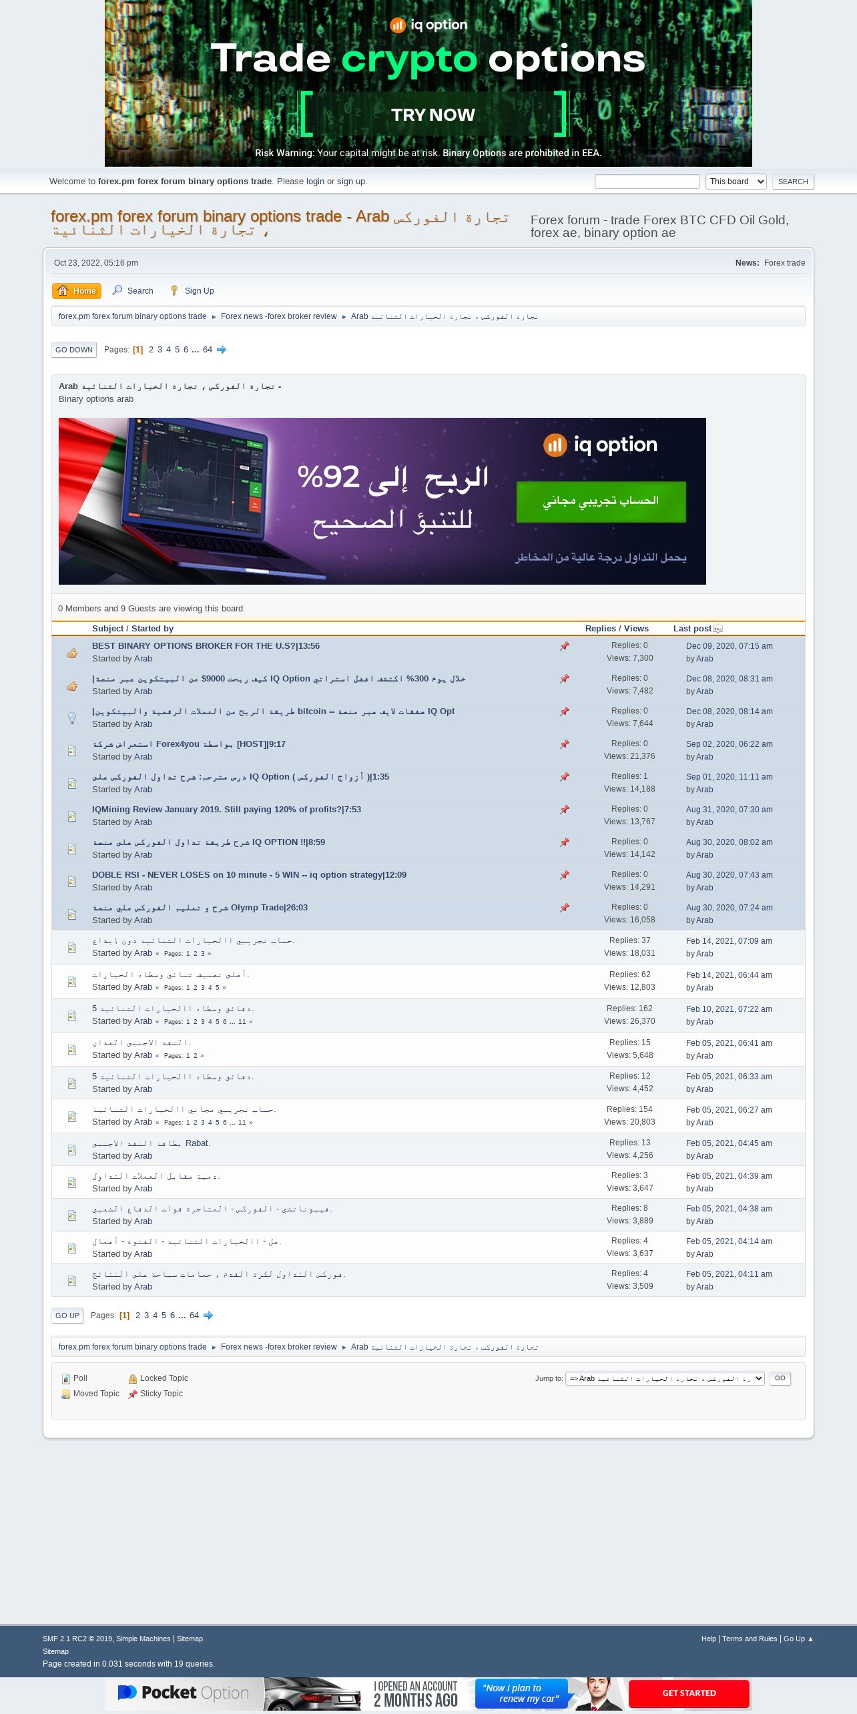
Task: Click the iq option logo on Arabic banner
Action: [x=600, y=445]
